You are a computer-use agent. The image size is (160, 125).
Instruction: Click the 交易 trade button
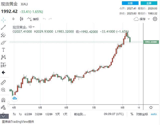pyautogui.click(x=130, y=3)
